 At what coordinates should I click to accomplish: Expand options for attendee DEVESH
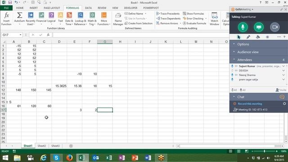(283, 71)
